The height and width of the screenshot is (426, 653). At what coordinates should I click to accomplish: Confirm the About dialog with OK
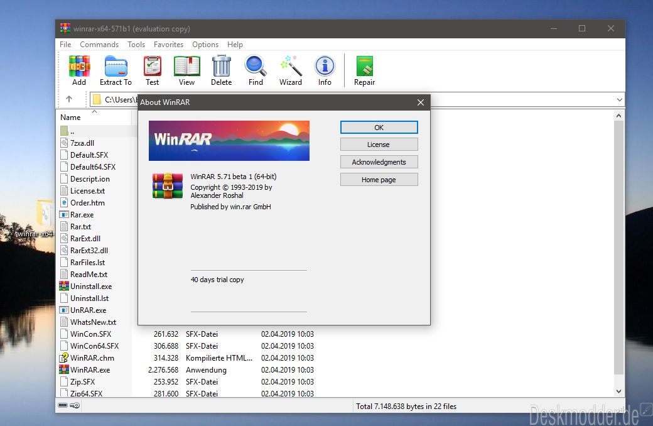tap(379, 128)
